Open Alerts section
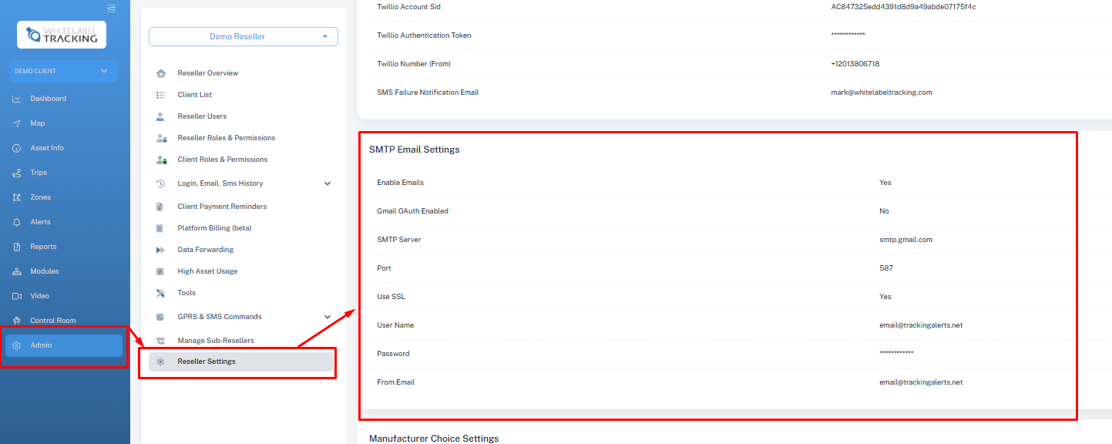 41,222
